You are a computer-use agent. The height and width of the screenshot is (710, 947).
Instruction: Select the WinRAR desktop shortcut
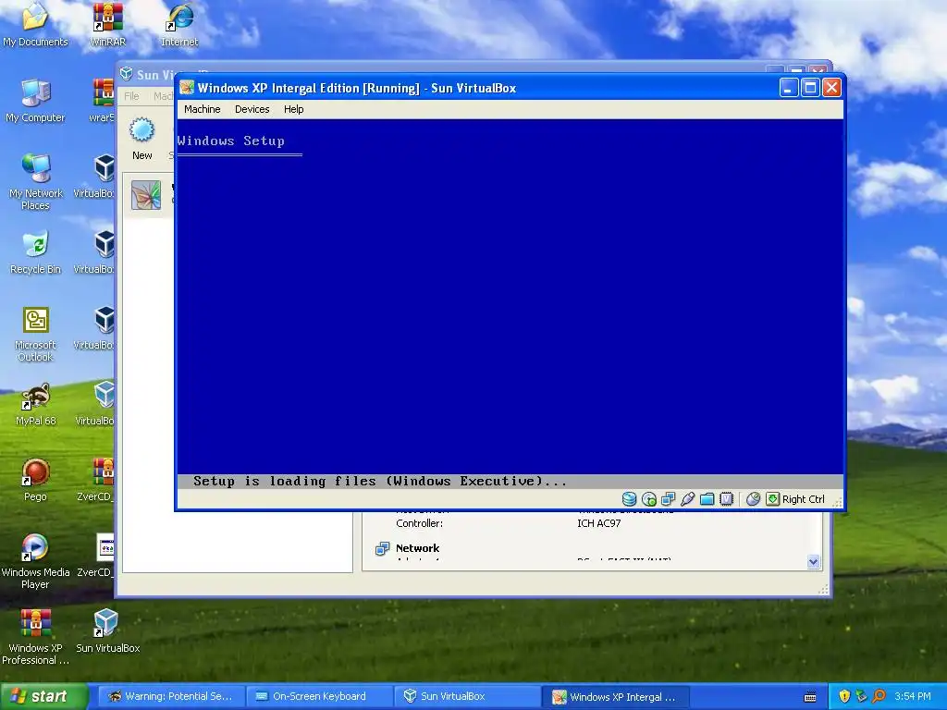click(x=107, y=24)
